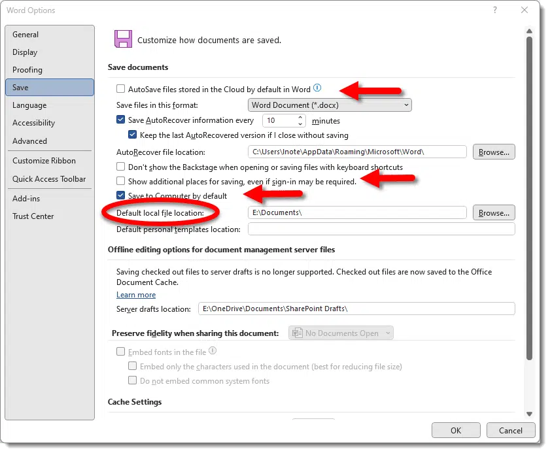Click Preserve fidelity when sharing this document label
This screenshot has height=453, width=550.
click(196, 333)
